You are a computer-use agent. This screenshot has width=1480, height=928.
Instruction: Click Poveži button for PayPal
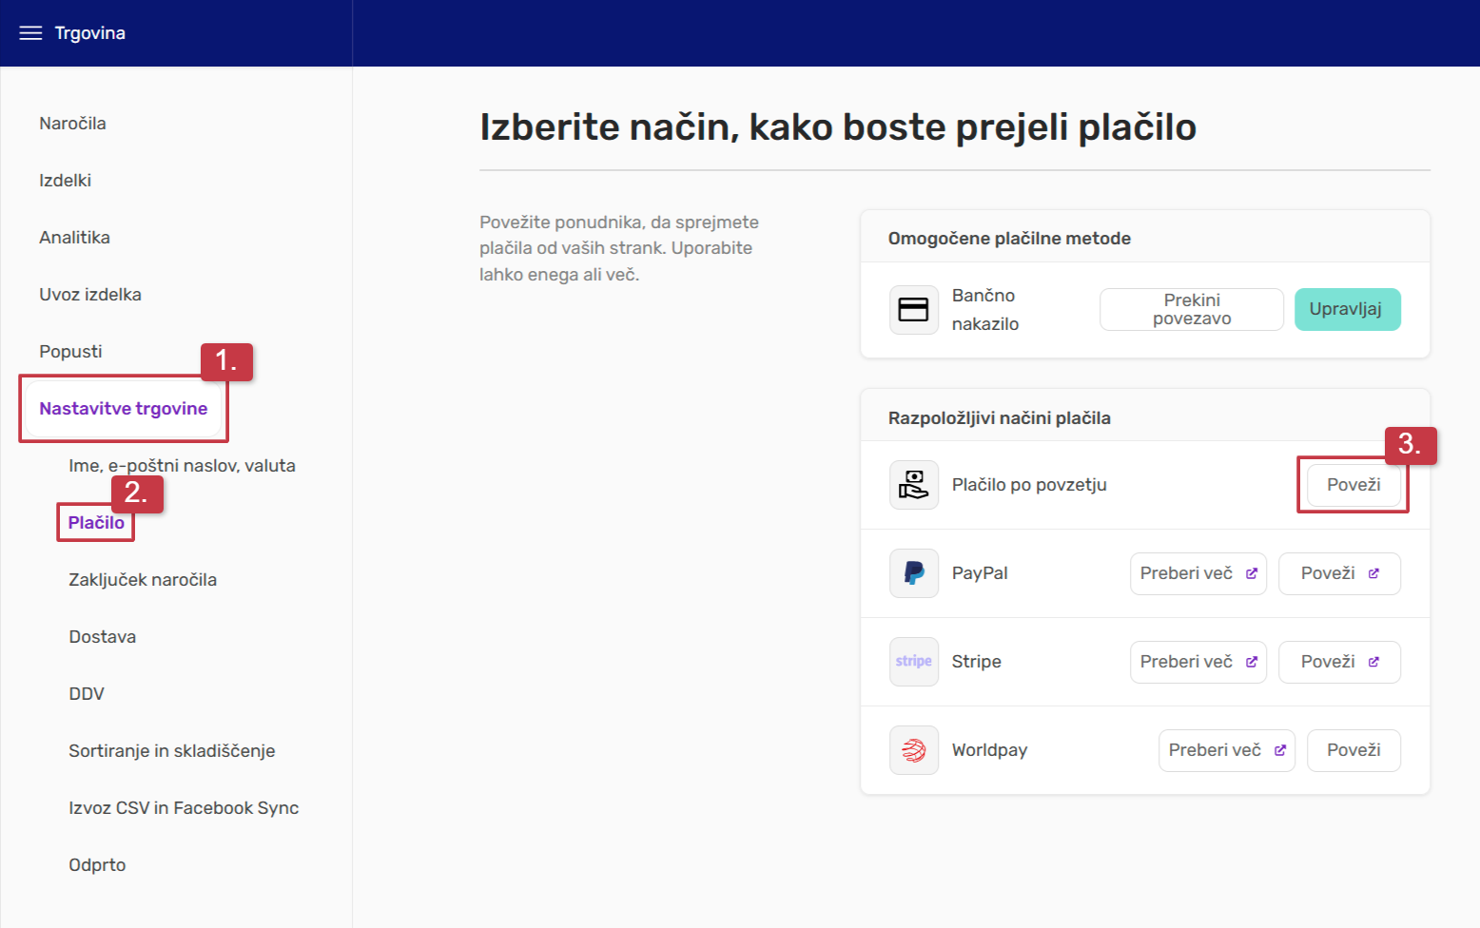tap(1338, 573)
